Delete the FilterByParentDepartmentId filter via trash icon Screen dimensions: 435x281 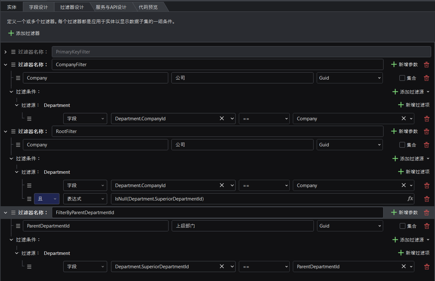(426, 213)
